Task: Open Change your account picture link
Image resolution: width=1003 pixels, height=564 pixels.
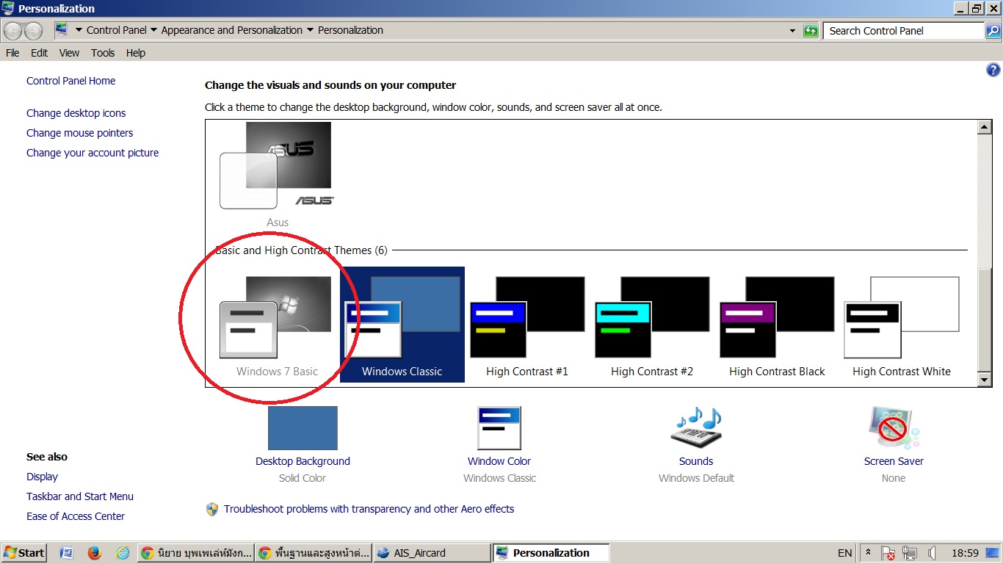Action: point(93,153)
